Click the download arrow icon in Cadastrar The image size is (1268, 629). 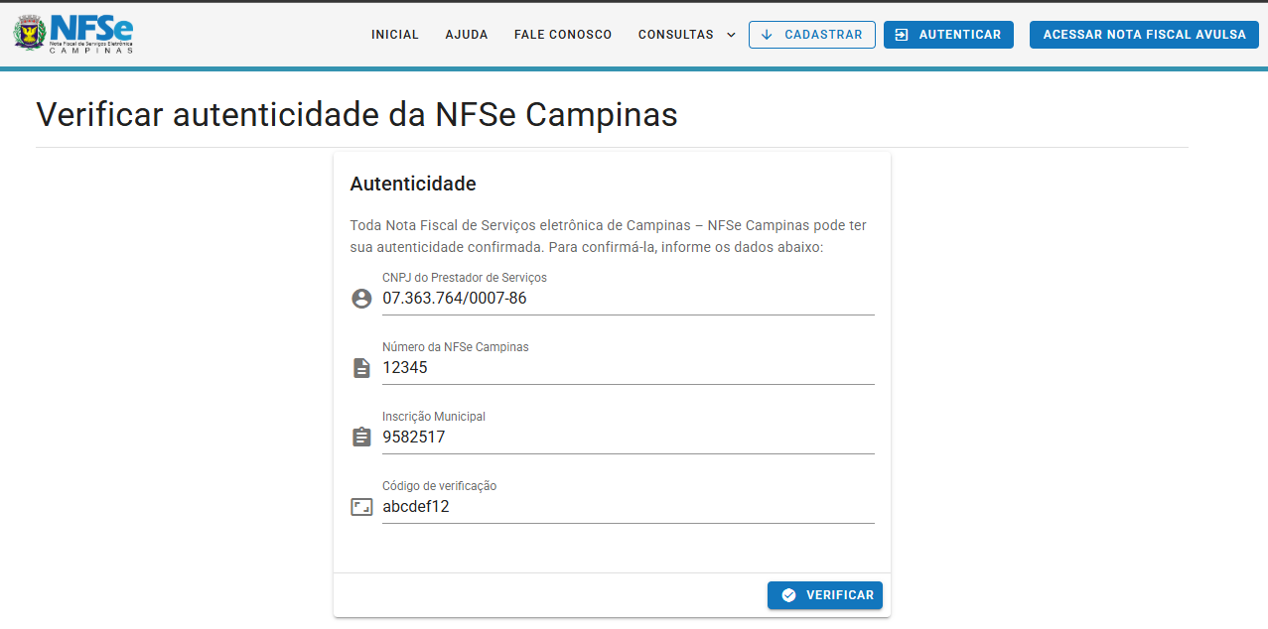click(x=766, y=35)
